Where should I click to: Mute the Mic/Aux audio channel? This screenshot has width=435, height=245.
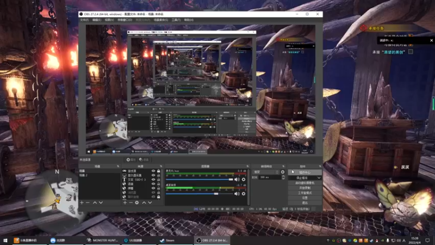(237, 180)
